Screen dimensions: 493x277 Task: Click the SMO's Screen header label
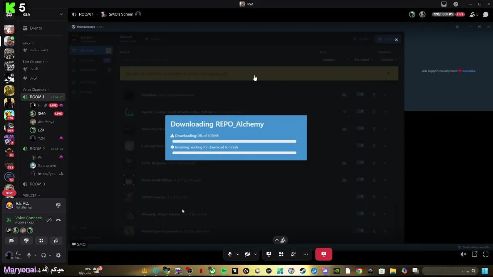121,15
